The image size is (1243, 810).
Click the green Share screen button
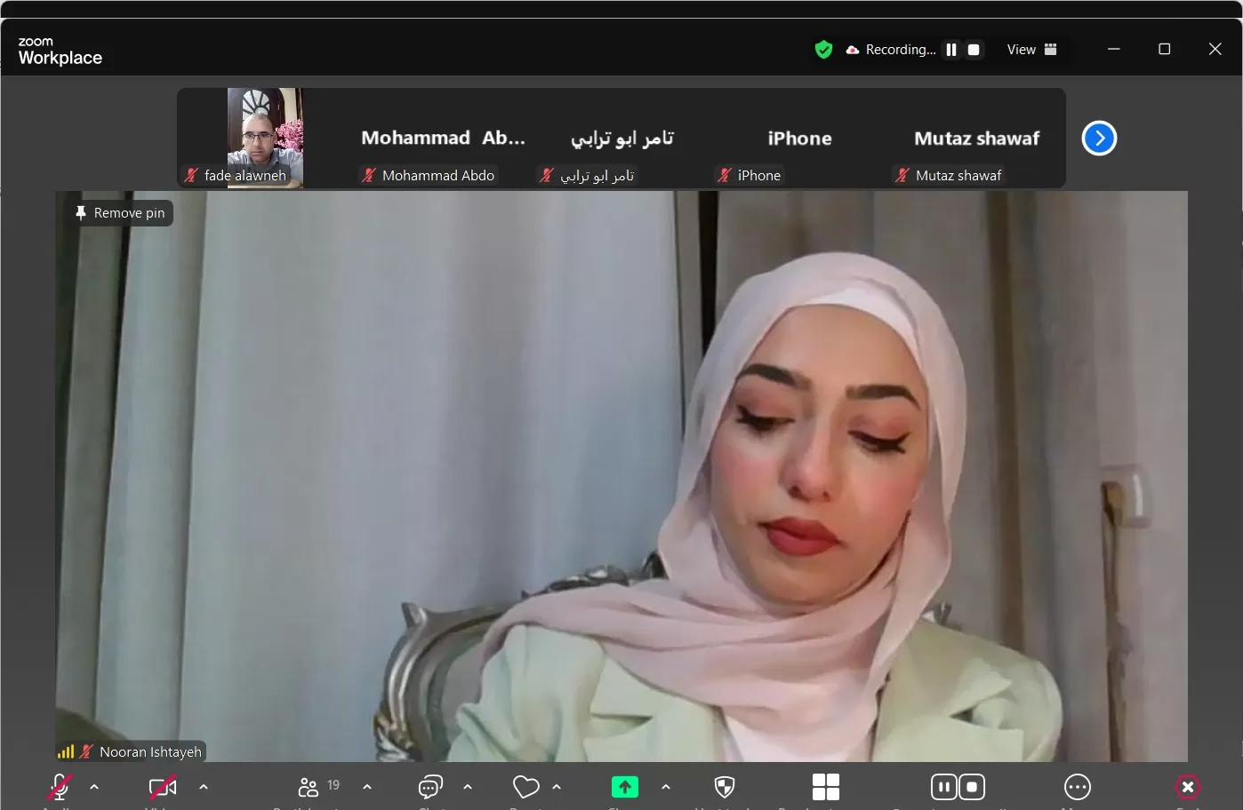tap(625, 787)
